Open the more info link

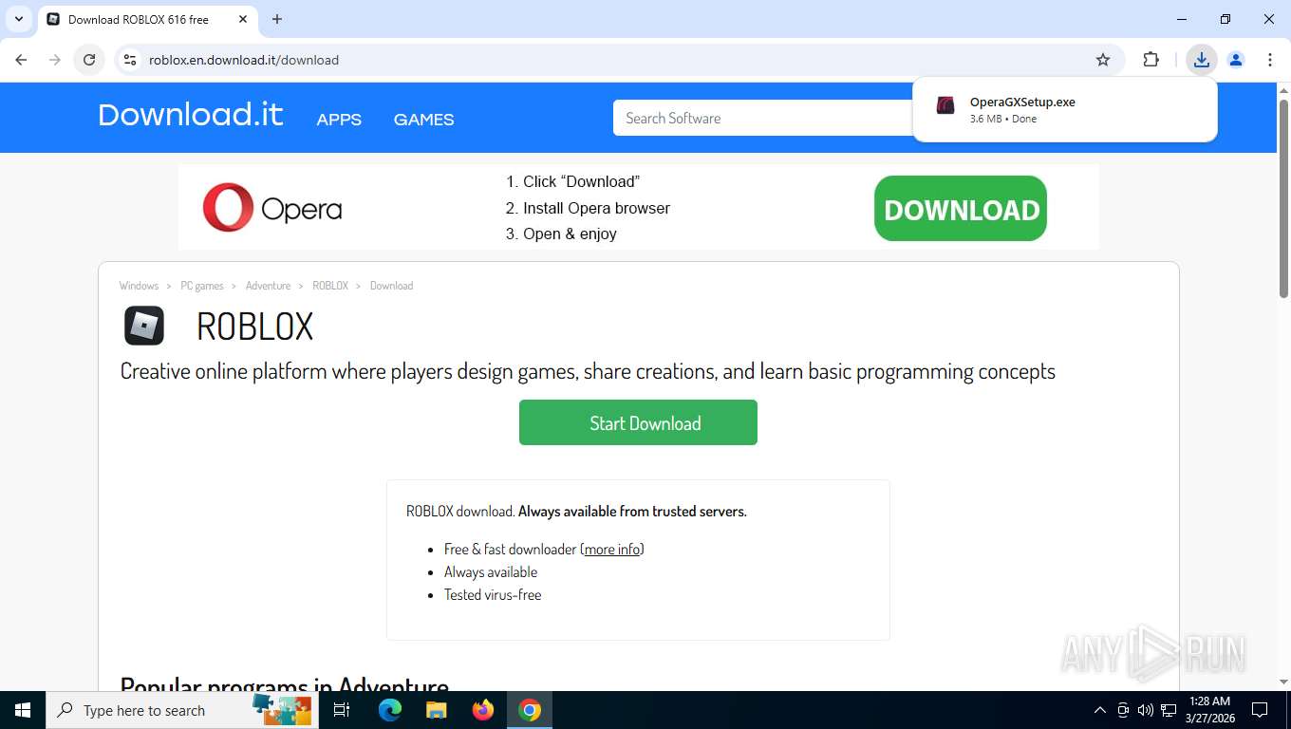(612, 550)
